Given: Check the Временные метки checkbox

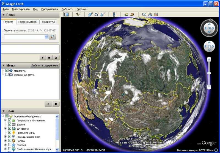Looking at the screenshot, I should [7, 74].
